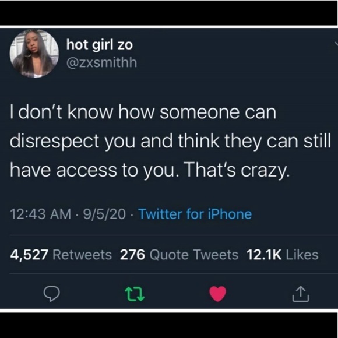
Task: Tap the words Quote Tweets label
Action: 193,255
